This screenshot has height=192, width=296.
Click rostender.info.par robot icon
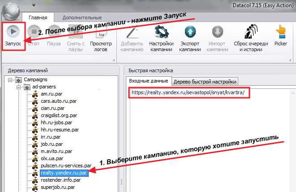[x=35, y=180]
